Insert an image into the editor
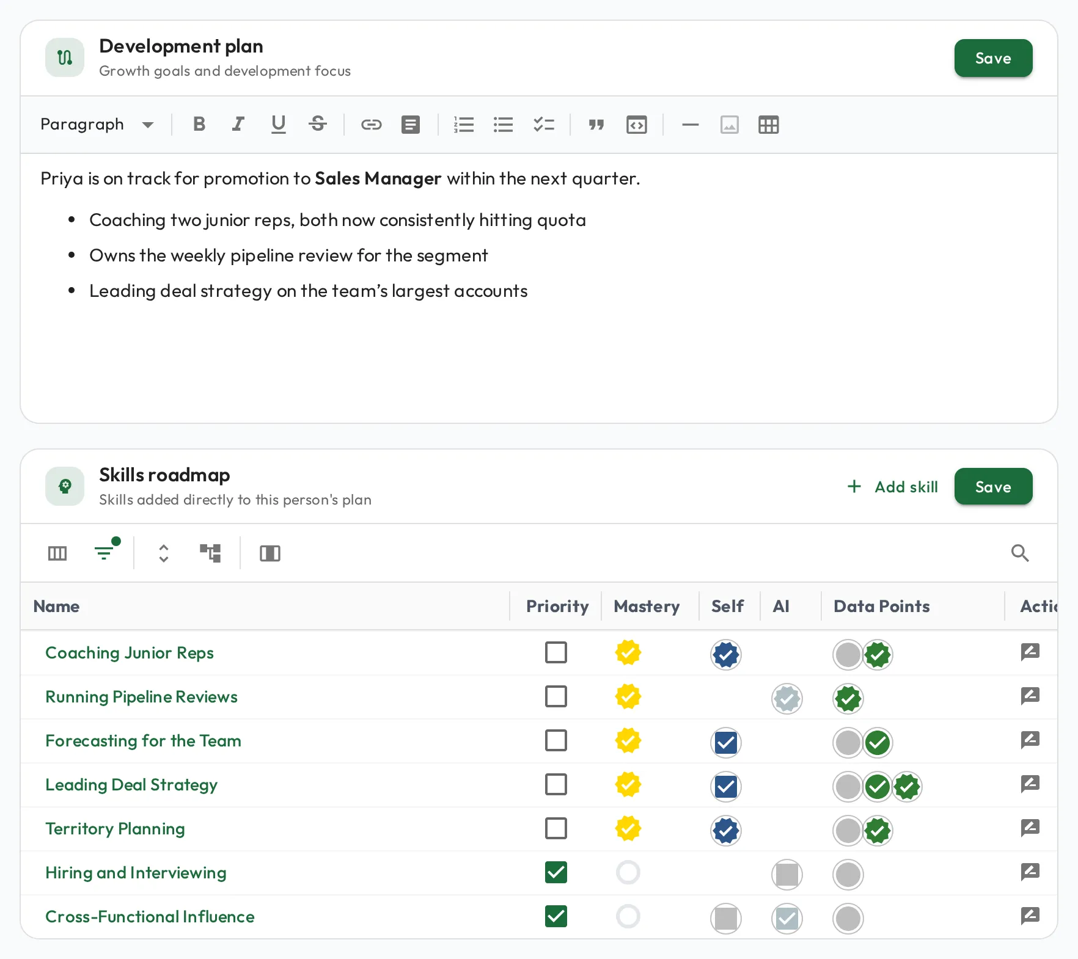The image size is (1078, 959). pyautogui.click(x=730, y=125)
